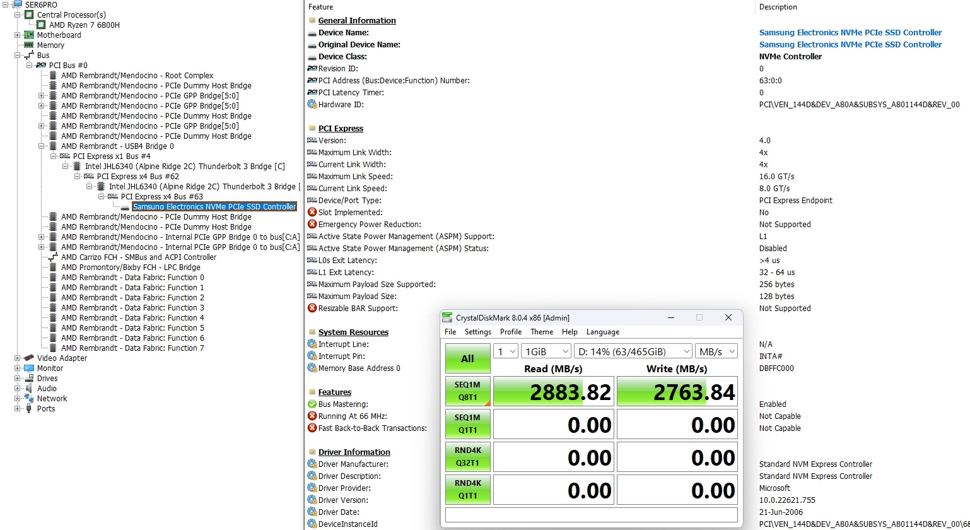Run the SEQ1M Q1T1 test
Viewport: 970px width, 530px height.
point(467,424)
